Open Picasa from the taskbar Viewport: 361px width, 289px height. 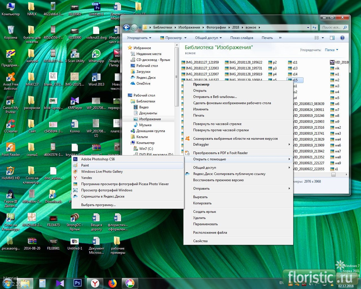(130, 283)
